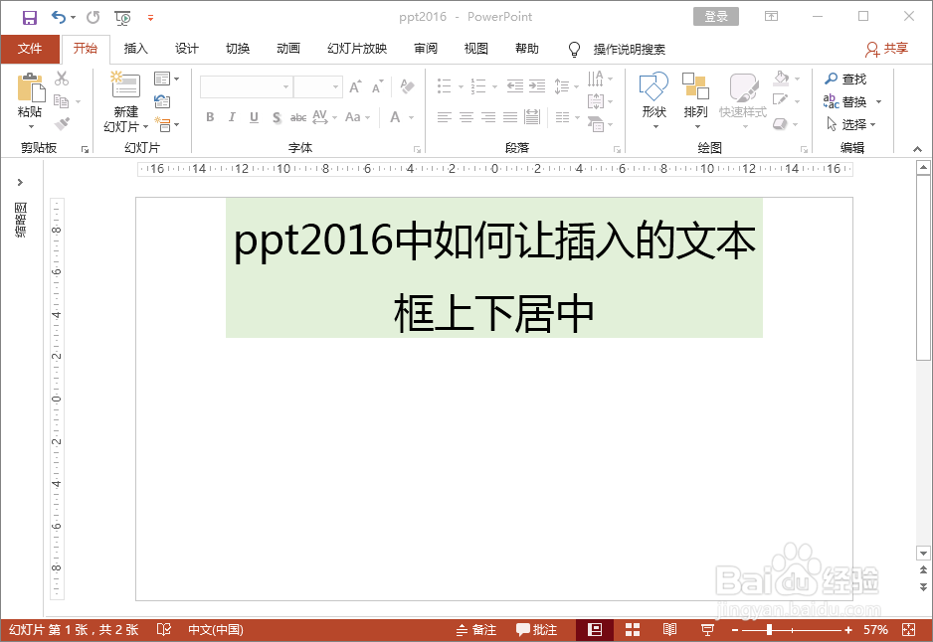Open the slide Layout dropdown
933x642 pixels.
pos(166,78)
